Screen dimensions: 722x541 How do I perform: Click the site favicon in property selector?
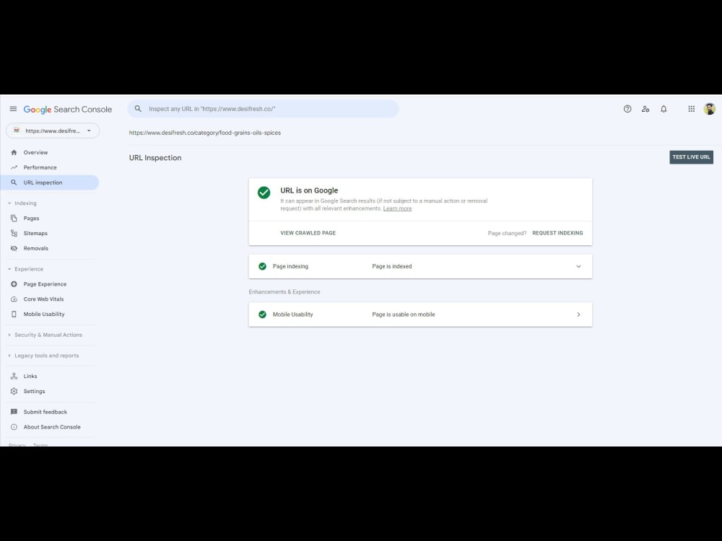click(17, 131)
